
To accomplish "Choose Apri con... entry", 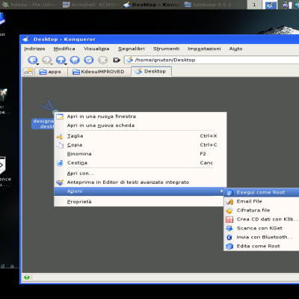I will pyautogui.click(x=140, y=173).
